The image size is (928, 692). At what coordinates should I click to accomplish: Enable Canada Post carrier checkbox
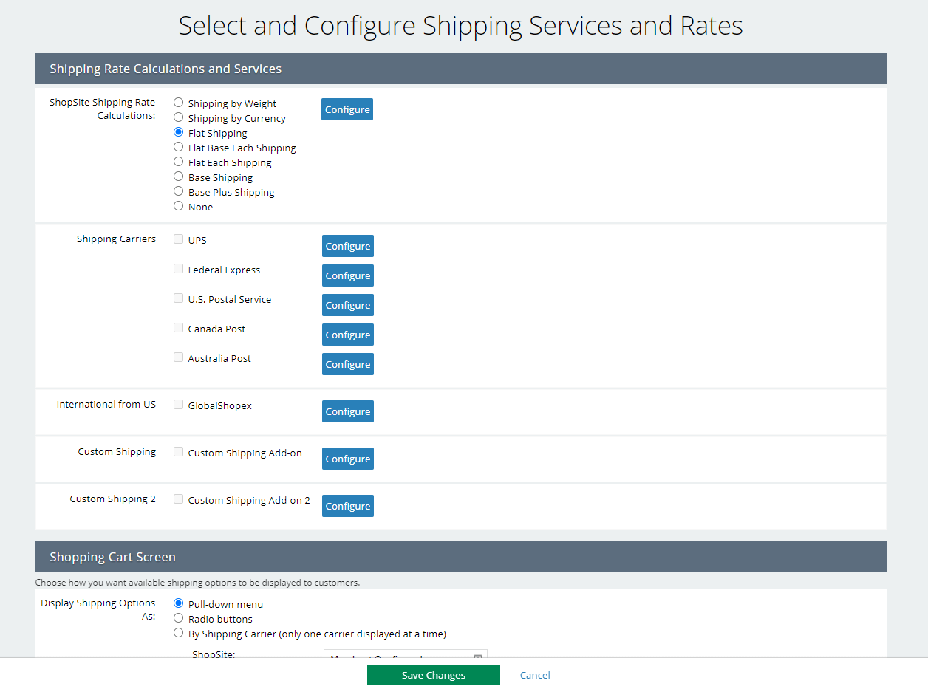pyautogui.click(x=178, y=328)
